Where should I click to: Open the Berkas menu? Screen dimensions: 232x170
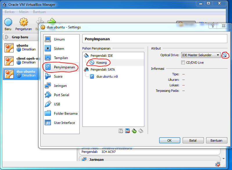(x=10, y=12)
